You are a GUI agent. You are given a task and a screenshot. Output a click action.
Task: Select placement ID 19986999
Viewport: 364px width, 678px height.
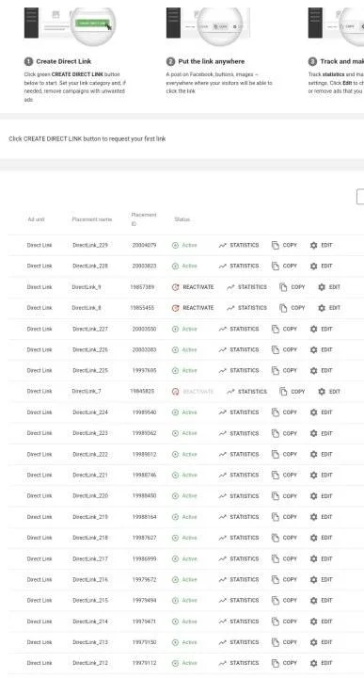144,559
